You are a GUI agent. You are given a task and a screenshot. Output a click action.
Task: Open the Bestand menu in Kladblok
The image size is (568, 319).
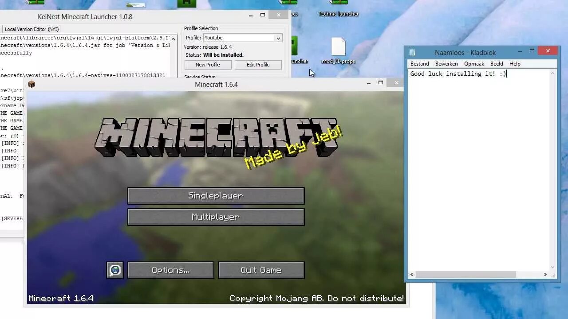click(419, 64)
